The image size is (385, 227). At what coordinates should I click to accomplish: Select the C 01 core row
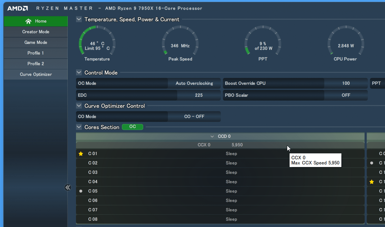[220, 154]
